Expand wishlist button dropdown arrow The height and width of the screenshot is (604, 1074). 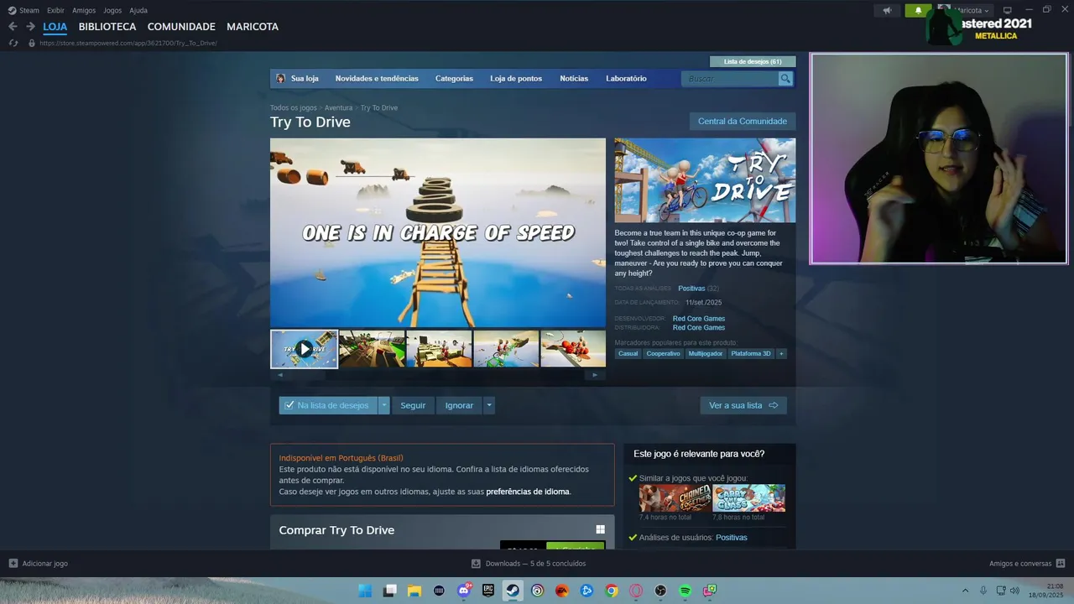pyautogui.click(x=384, y=405)
